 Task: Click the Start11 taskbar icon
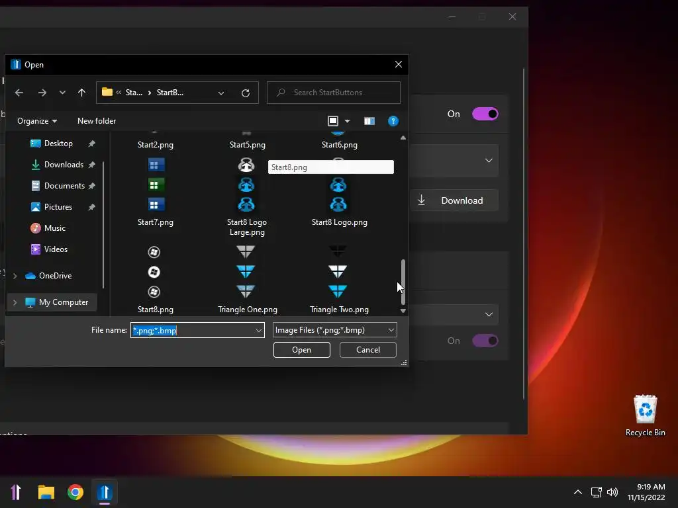pyautogui.click(x=105, y=492)
